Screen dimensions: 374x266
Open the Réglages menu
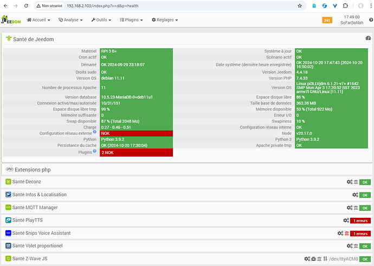[165, 20]
